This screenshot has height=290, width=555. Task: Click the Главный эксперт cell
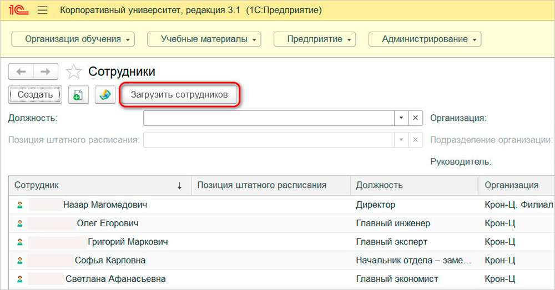click(x=415, y=242)
